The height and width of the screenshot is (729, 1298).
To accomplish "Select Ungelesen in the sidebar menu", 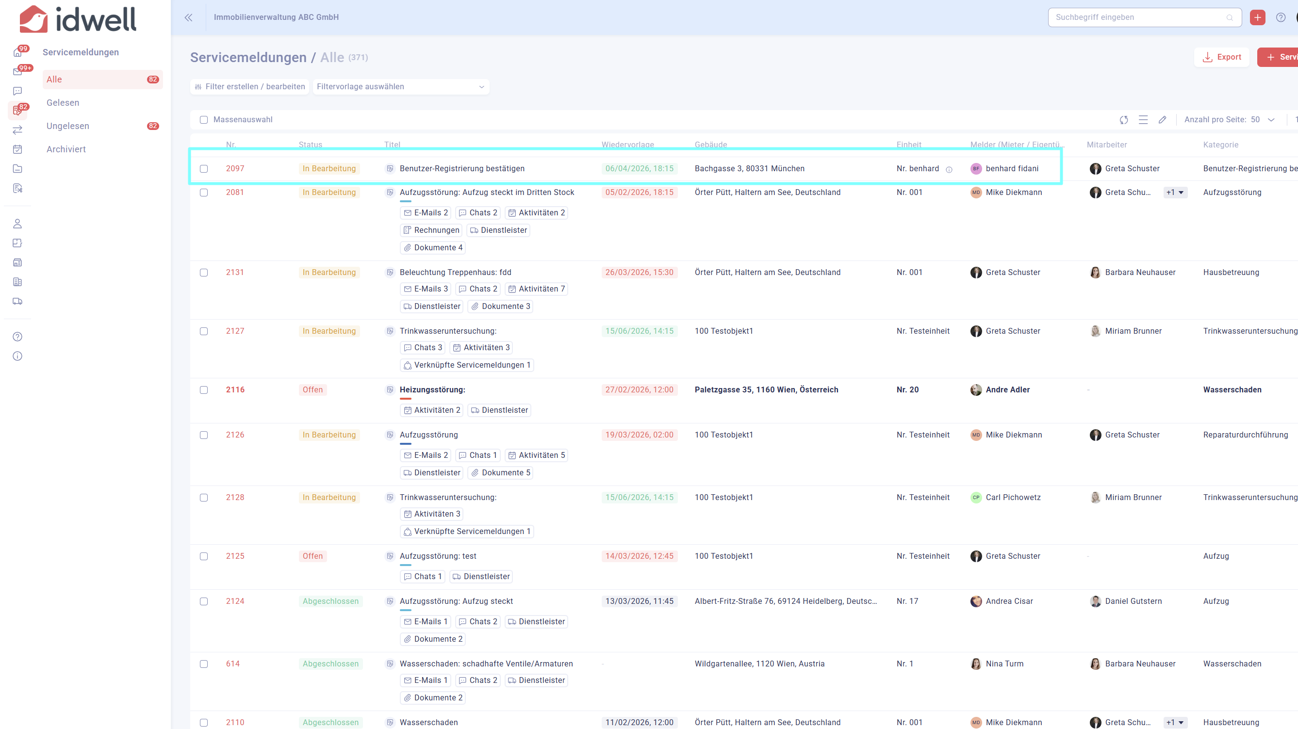I will pos(68,126).
